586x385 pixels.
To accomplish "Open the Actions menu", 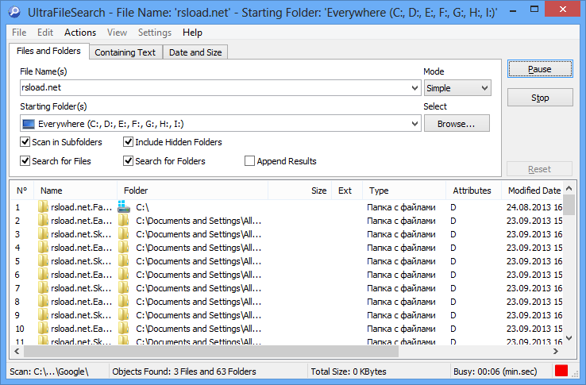I will pos(80,33).
